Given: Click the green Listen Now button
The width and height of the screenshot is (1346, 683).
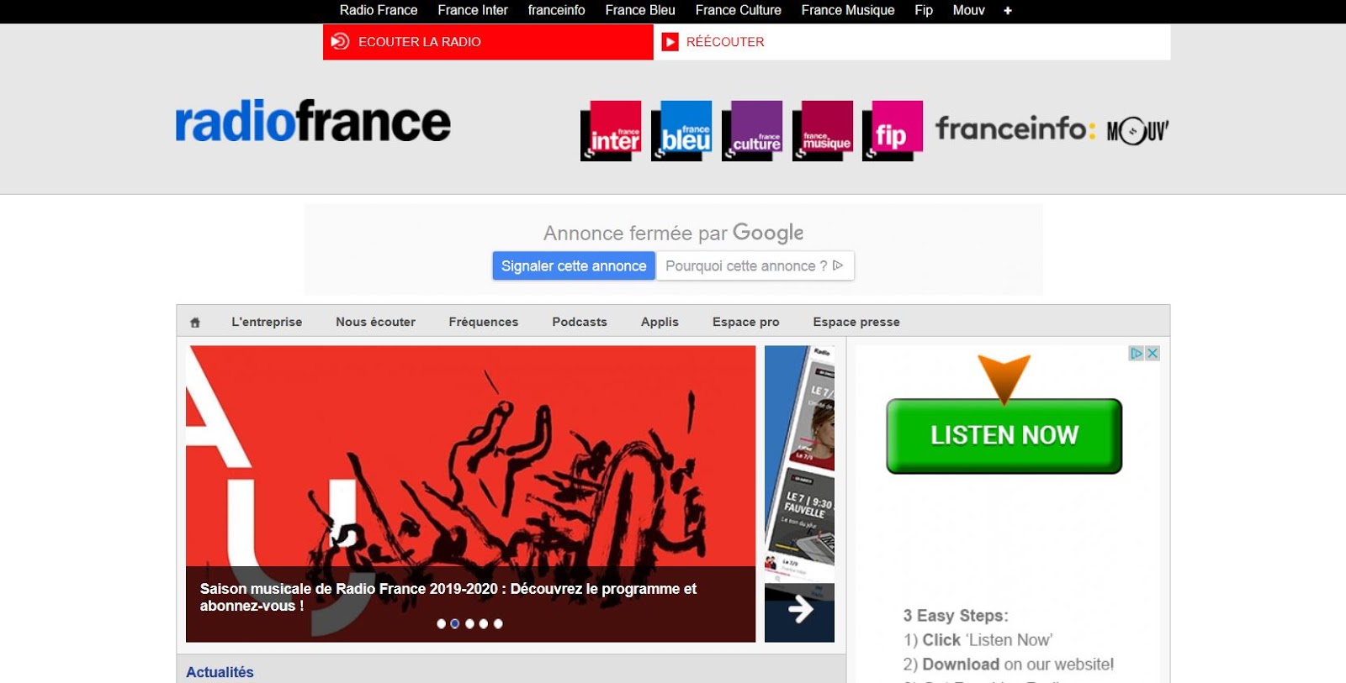Looking at the screenshot, I should pyautogui.click(x=1004, y=436).
